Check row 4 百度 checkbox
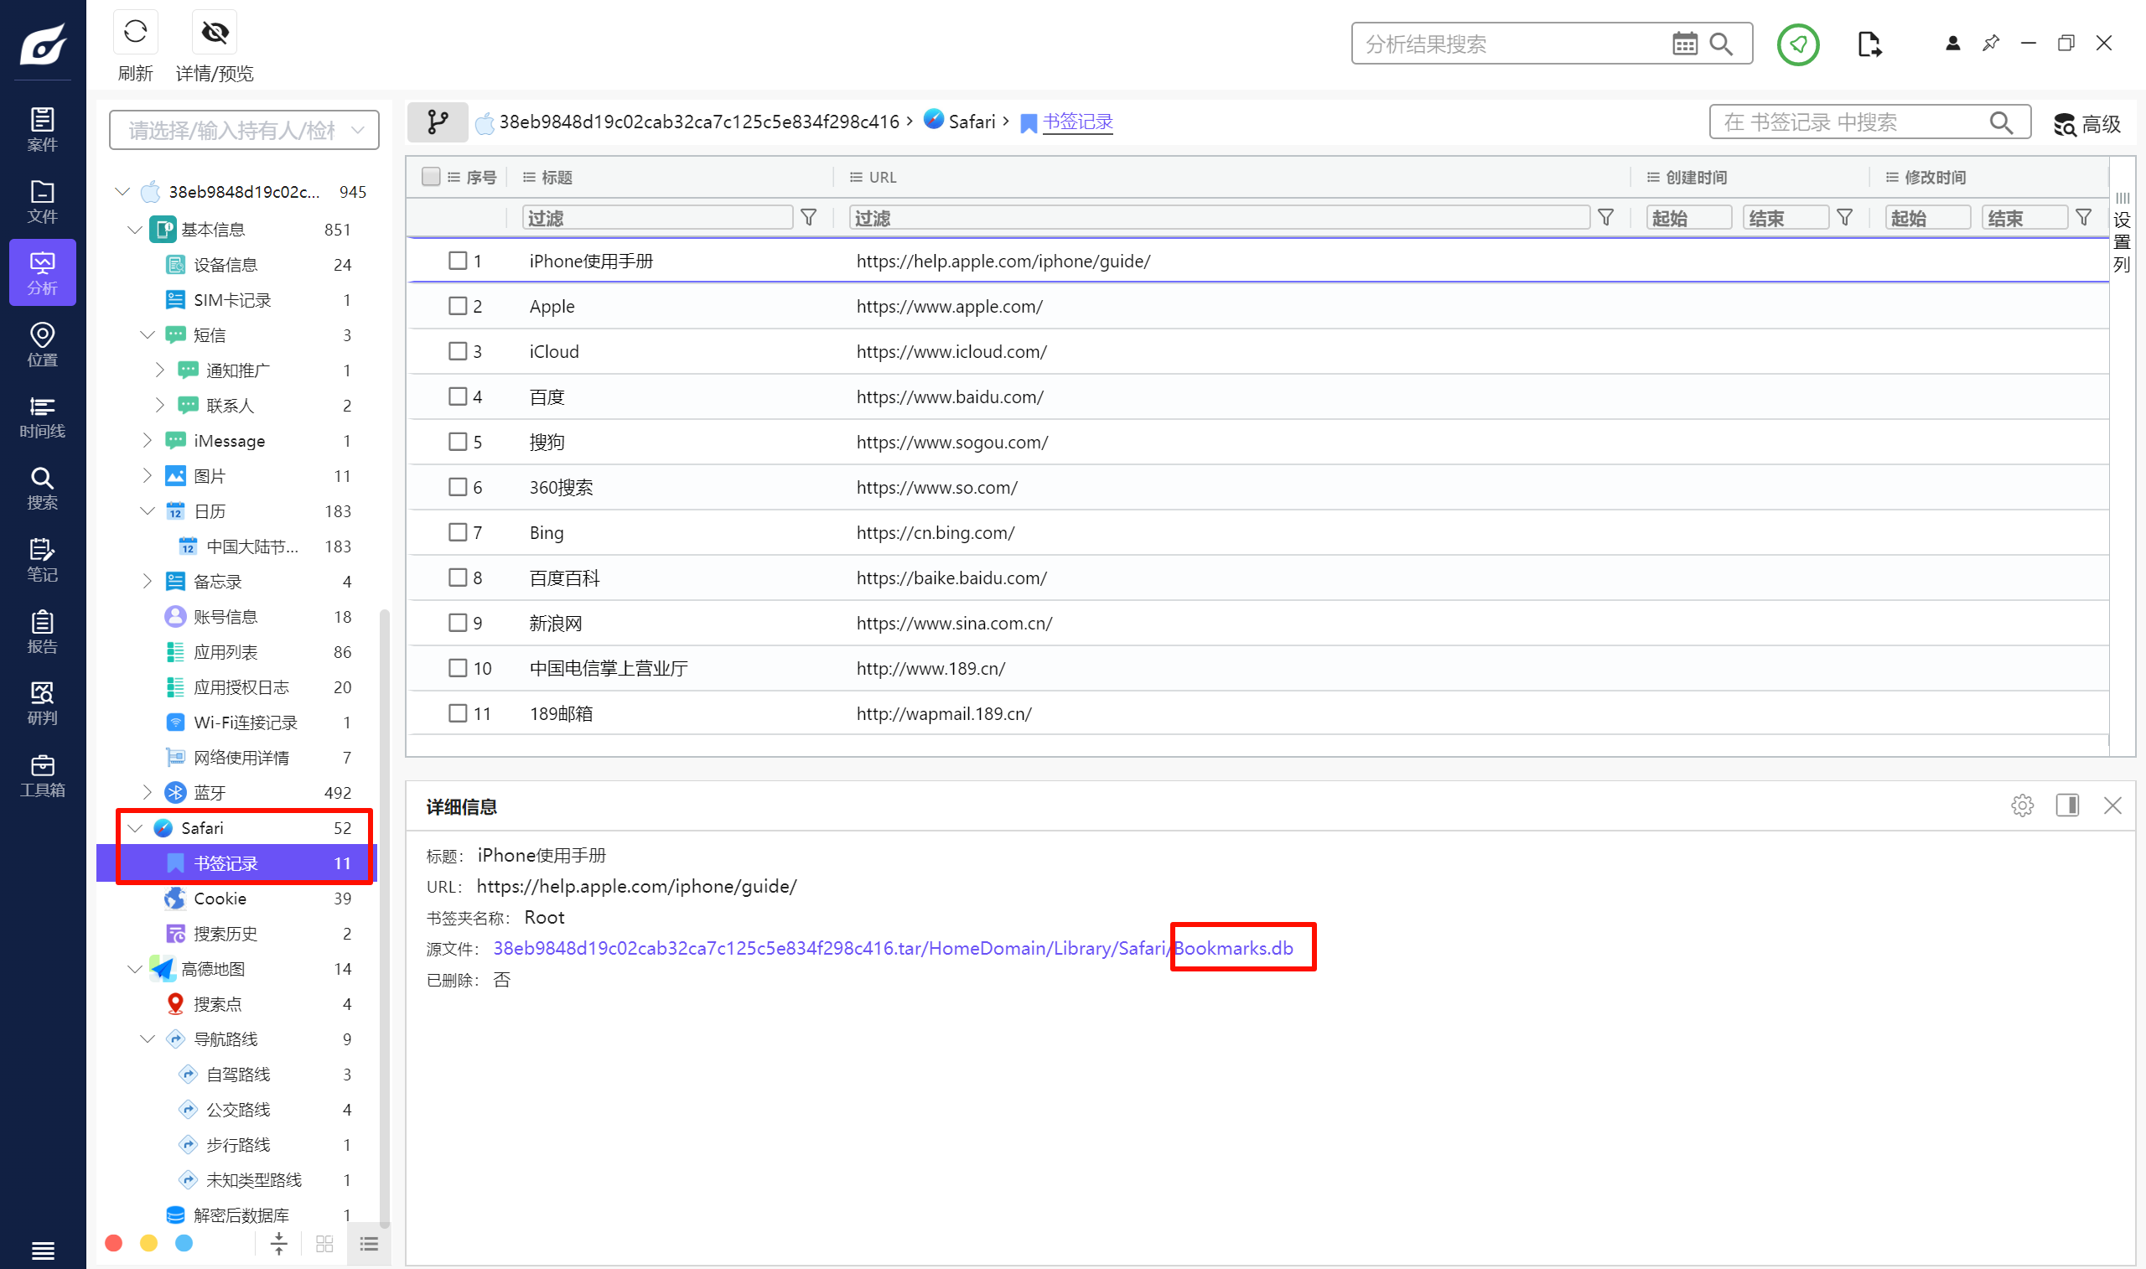Image resolution: width=2146 pixels, height=1269 pixels. tap(458, 396)
